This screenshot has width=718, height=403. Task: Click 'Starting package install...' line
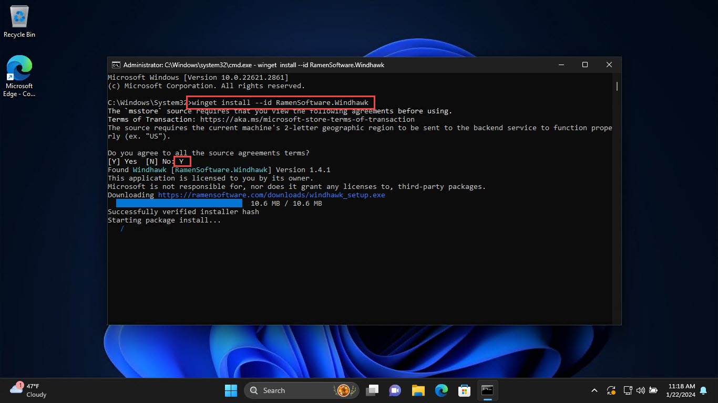click(165, 220)
